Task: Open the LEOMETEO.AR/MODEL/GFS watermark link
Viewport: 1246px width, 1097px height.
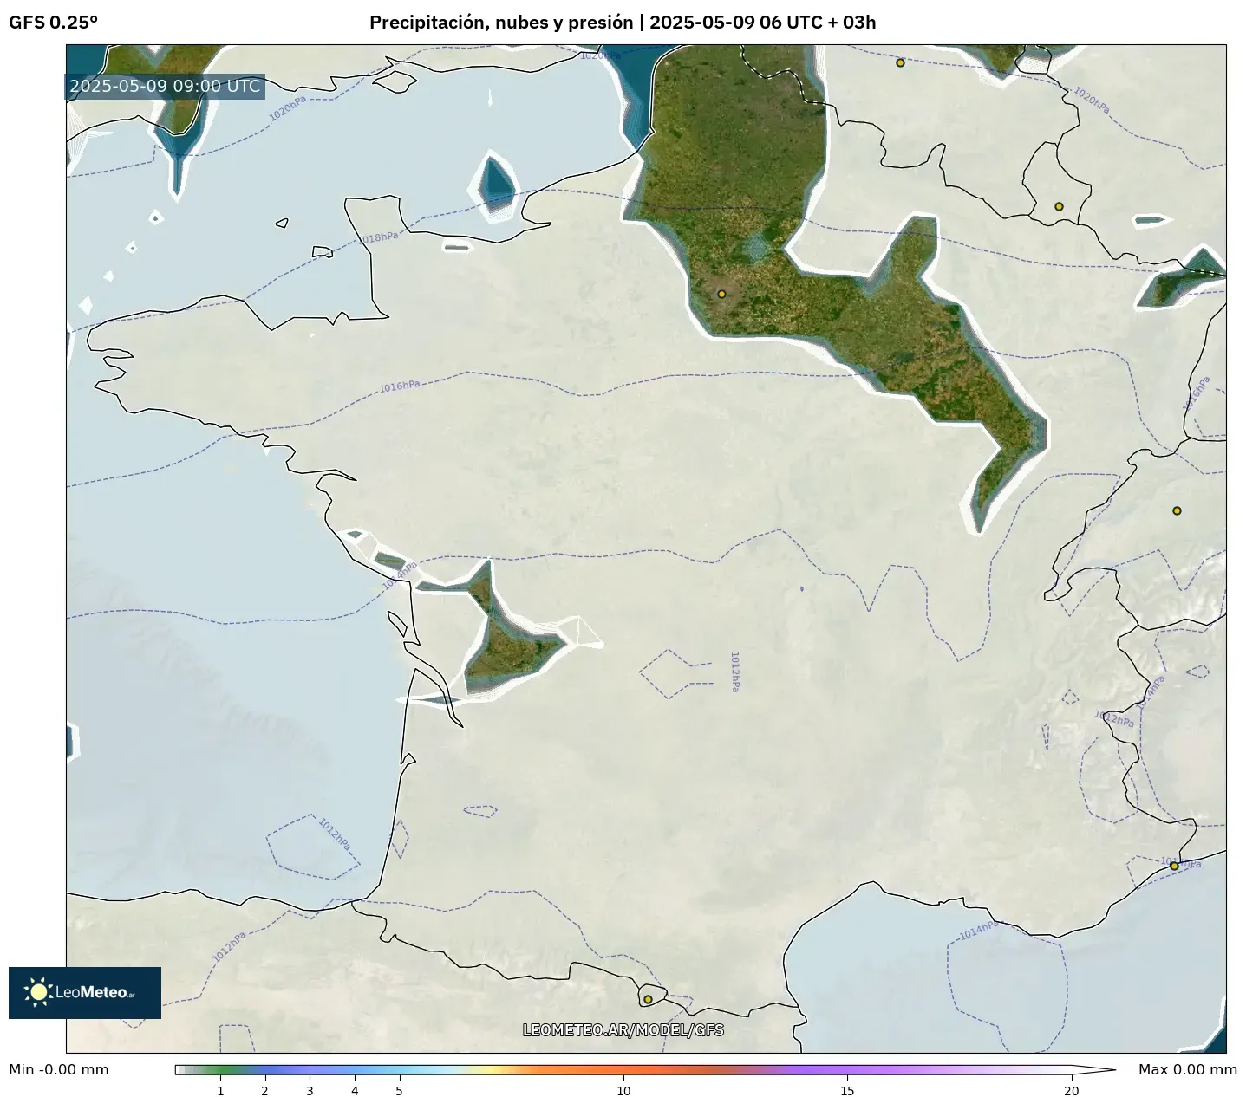Action: coord(623,1030)
